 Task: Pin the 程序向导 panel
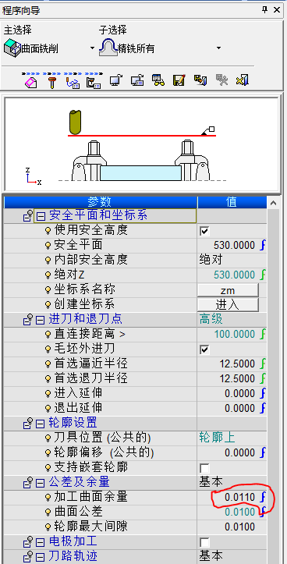click(x=265, y=9)
